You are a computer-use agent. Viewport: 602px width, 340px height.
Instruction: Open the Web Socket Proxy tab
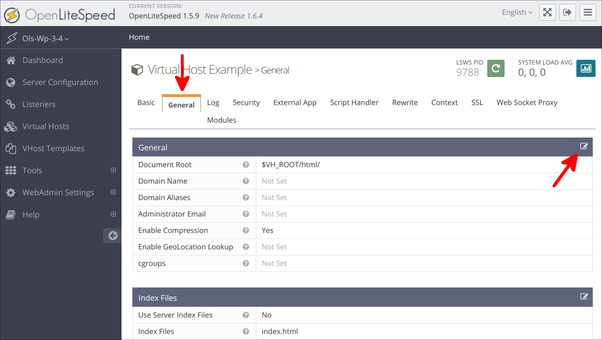tap(527, 103)
